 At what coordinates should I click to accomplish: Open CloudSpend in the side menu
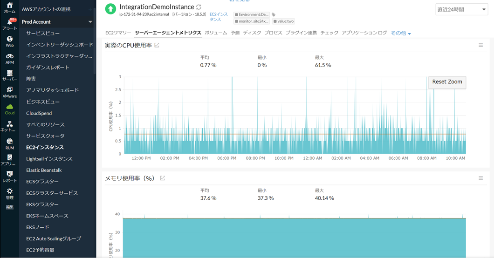pyautogui.click(x=39, y=113)
